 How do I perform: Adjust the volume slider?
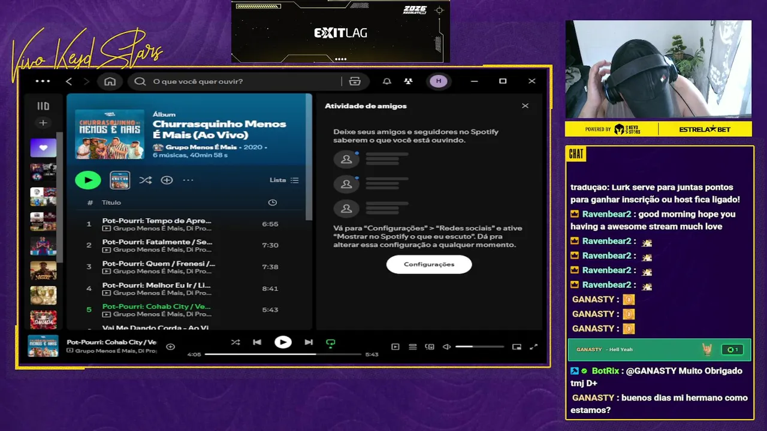click(x=479, y=347)
